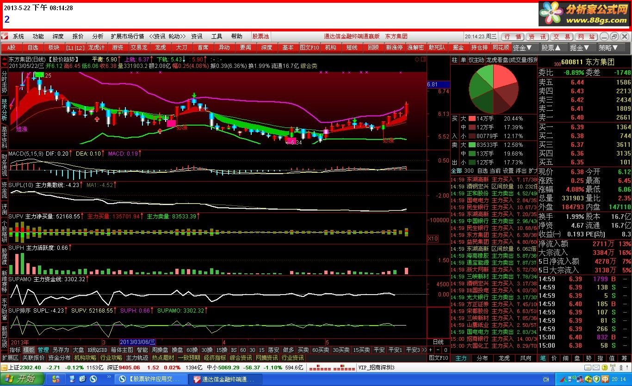Screen dimensions: 632x386
Task: Select the 设置 tab in news list
Action: tap(508, 171)
